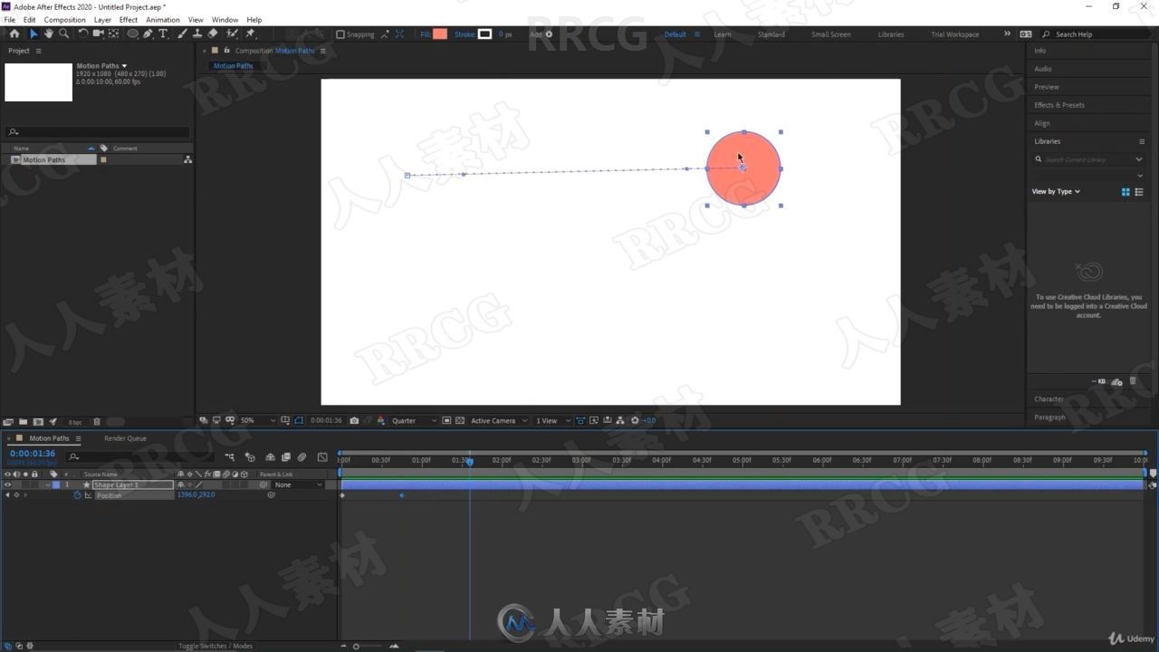Open the View by Type dropdown

click(1056, 191)
